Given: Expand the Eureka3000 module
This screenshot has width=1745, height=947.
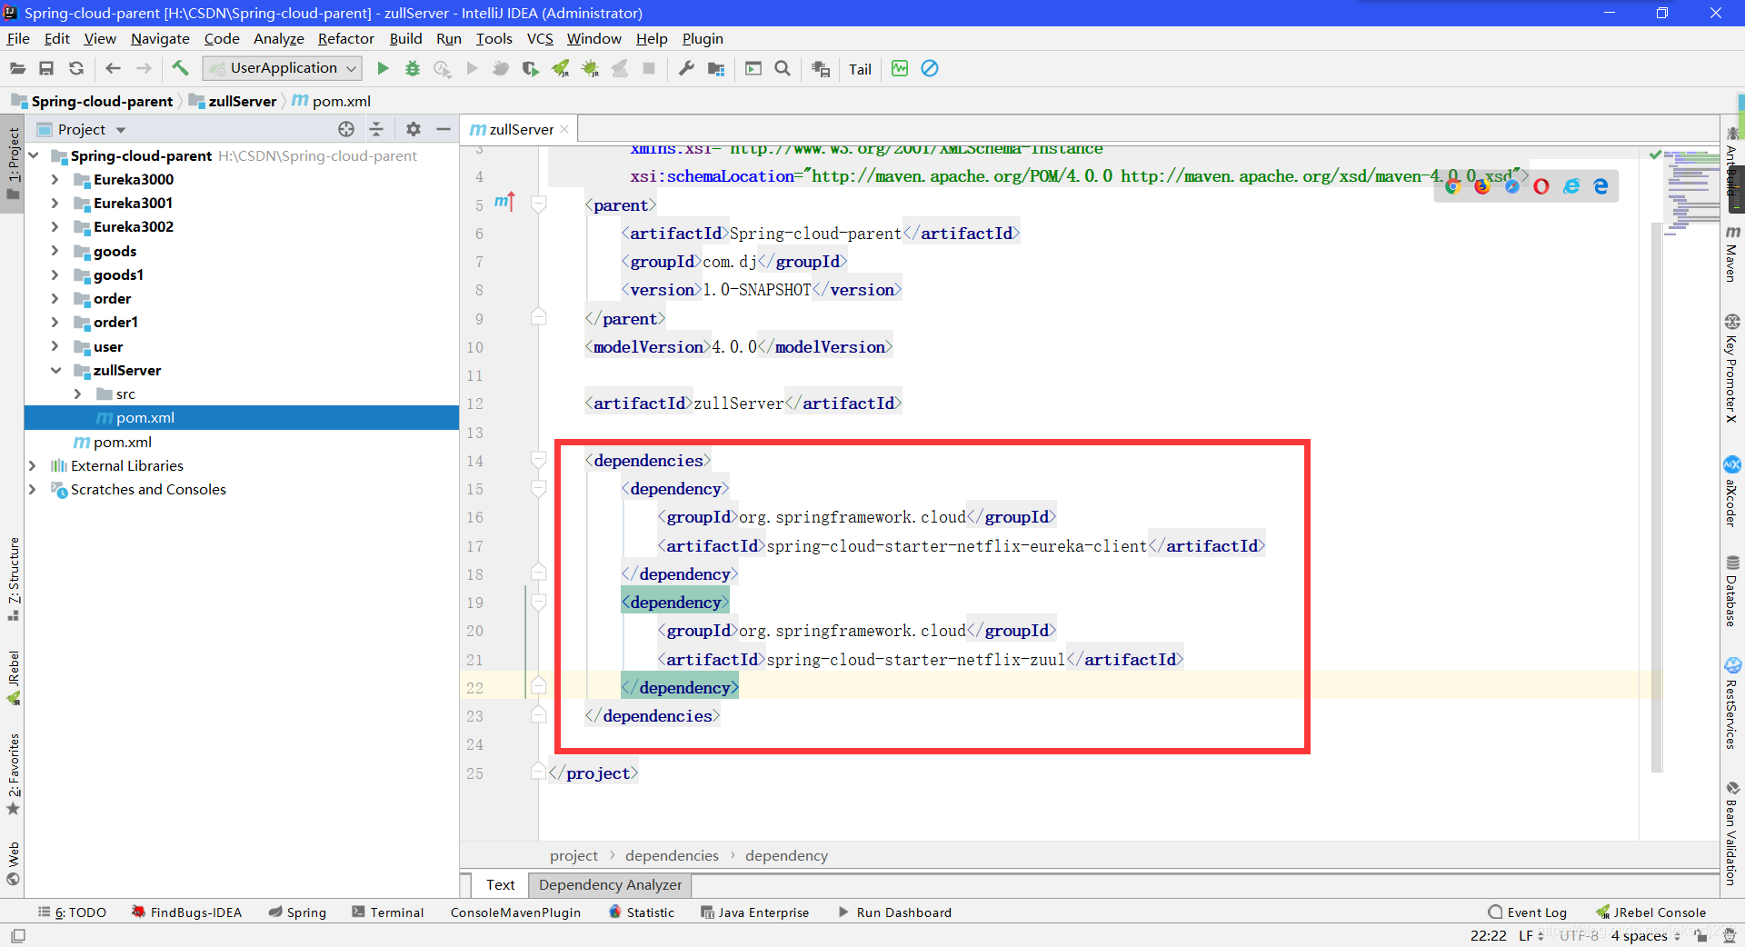Looking at the screenshot, I should click(x=55, y=179).
